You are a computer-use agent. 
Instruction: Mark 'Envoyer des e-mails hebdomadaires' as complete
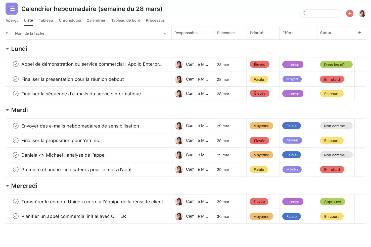(16, 126)
